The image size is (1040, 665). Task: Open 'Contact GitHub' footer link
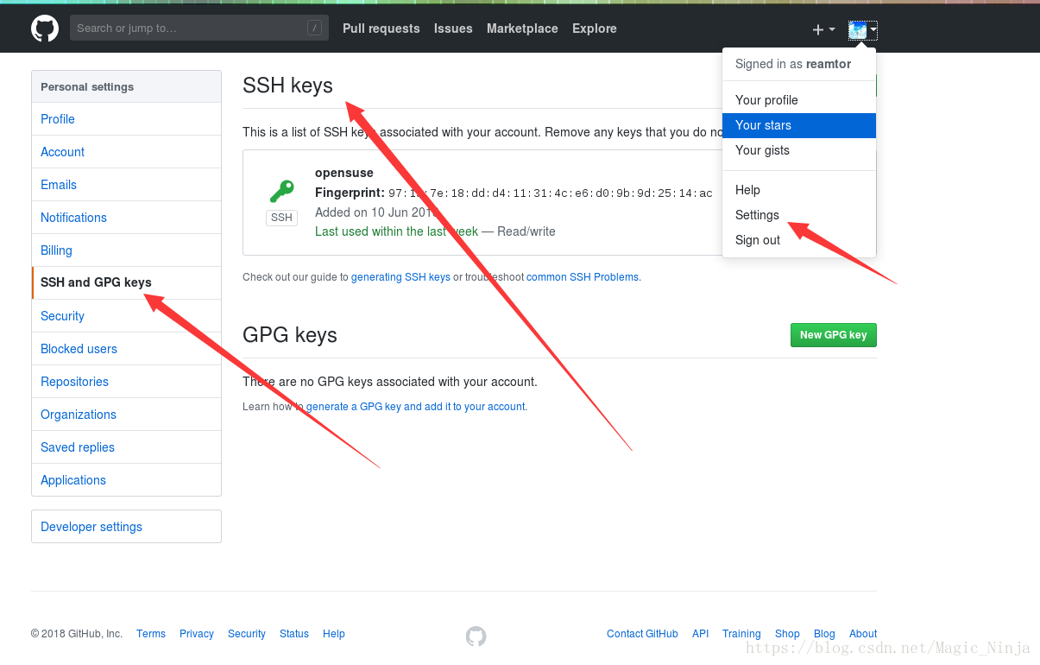coord(642,634)
